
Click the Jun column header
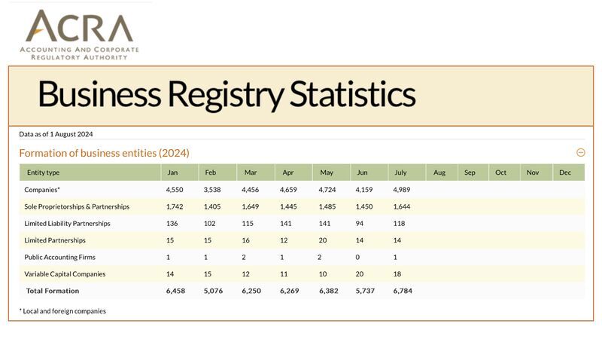[362, 173]
